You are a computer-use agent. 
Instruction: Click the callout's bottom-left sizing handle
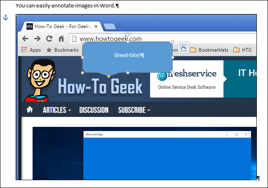82,73
